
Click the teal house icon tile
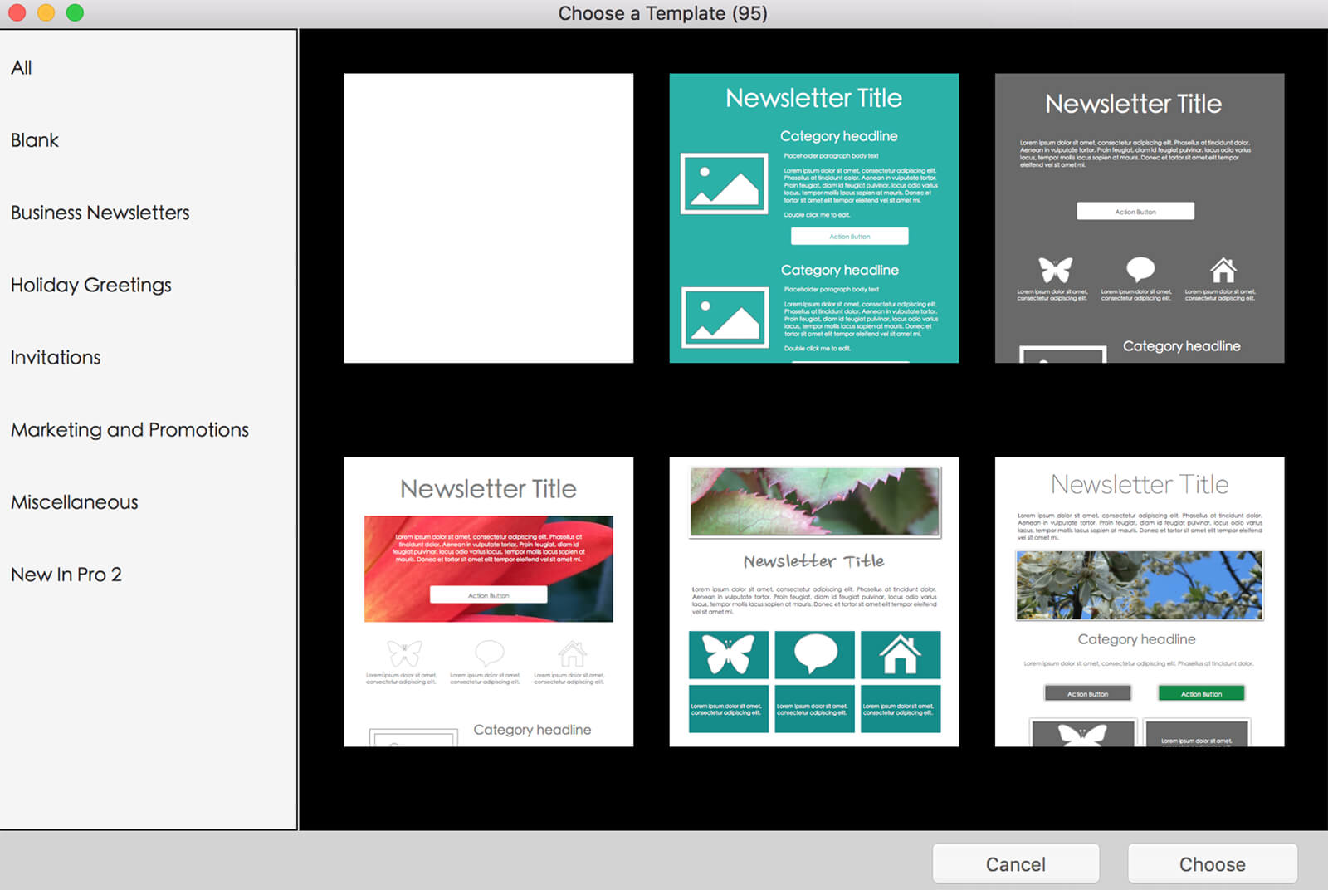coord(901,655)
